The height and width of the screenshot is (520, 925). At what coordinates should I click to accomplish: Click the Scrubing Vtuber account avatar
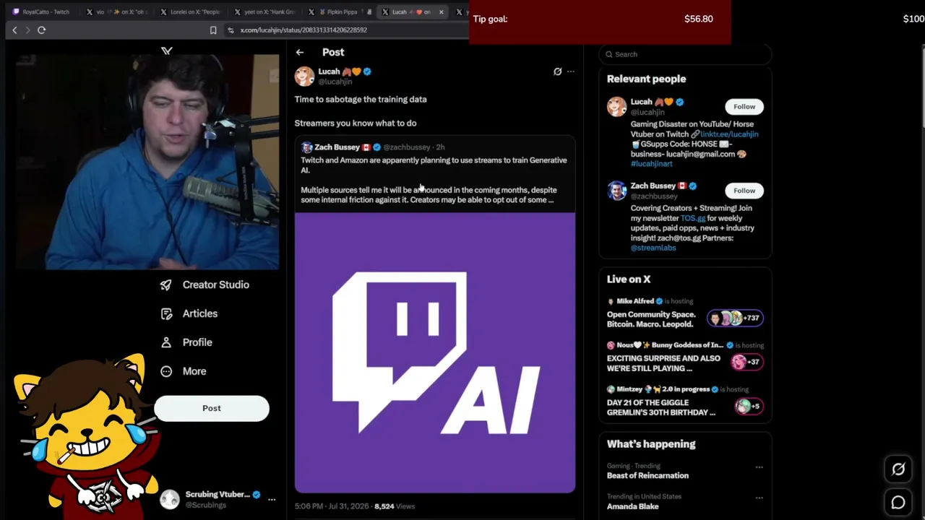(x=170, y=499)
